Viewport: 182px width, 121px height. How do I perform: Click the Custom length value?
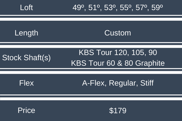click(x=118, y=33)
